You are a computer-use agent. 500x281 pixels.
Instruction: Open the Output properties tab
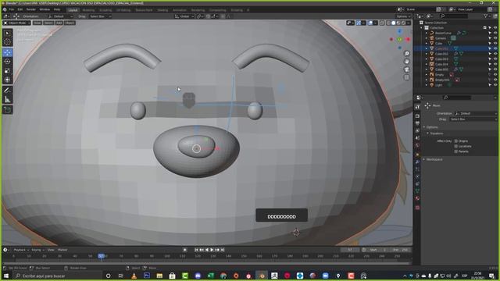coord(417,123)
